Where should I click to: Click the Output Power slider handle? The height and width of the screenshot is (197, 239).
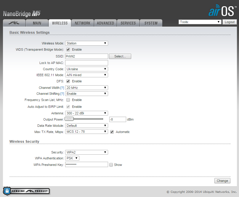69,119
